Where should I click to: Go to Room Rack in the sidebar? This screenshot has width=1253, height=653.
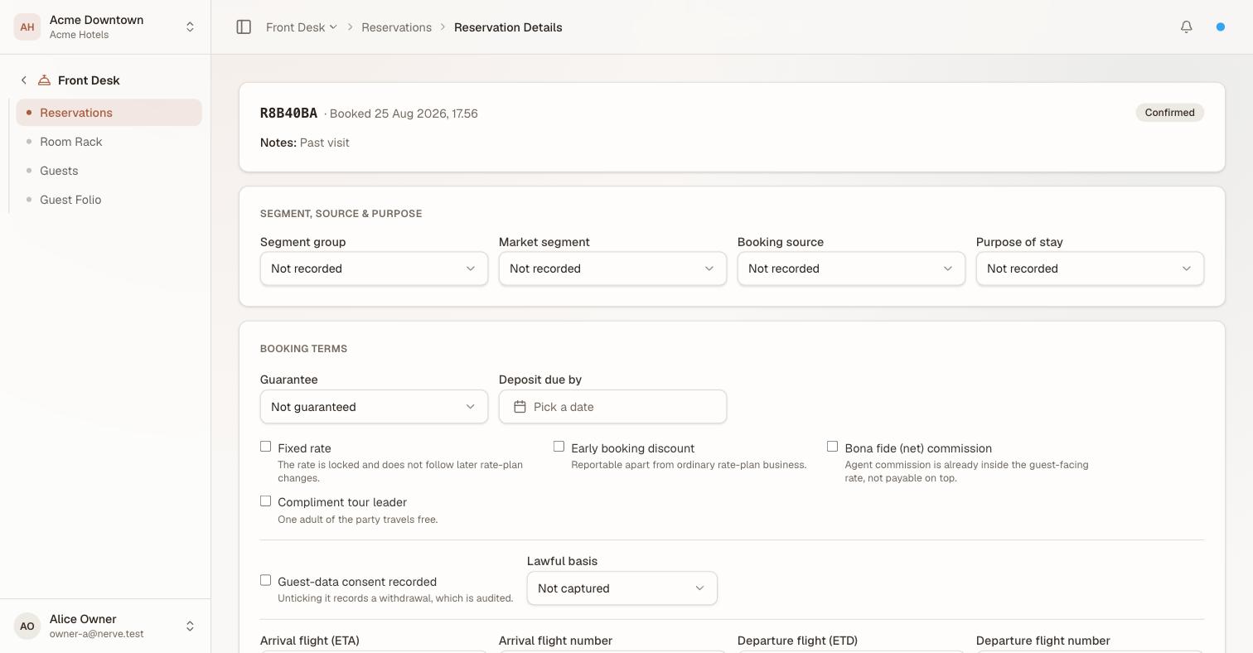click(x=109, y=142)
